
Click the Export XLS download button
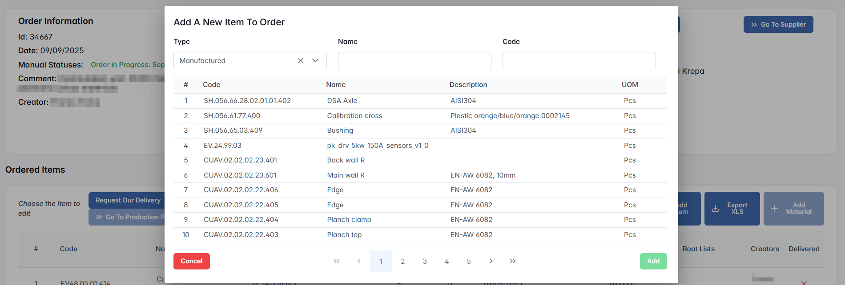tap(732, 209)
